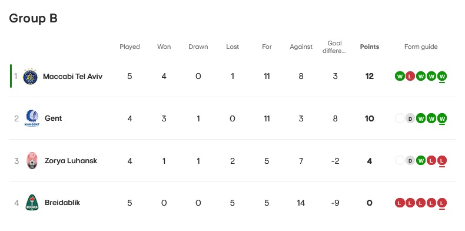Click the Maccabi Tel Aviv club crest
This screenshot has width=465, height=231.
[30, 77]
